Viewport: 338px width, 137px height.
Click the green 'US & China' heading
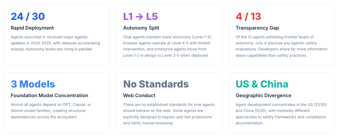click(x=262, y=84)
